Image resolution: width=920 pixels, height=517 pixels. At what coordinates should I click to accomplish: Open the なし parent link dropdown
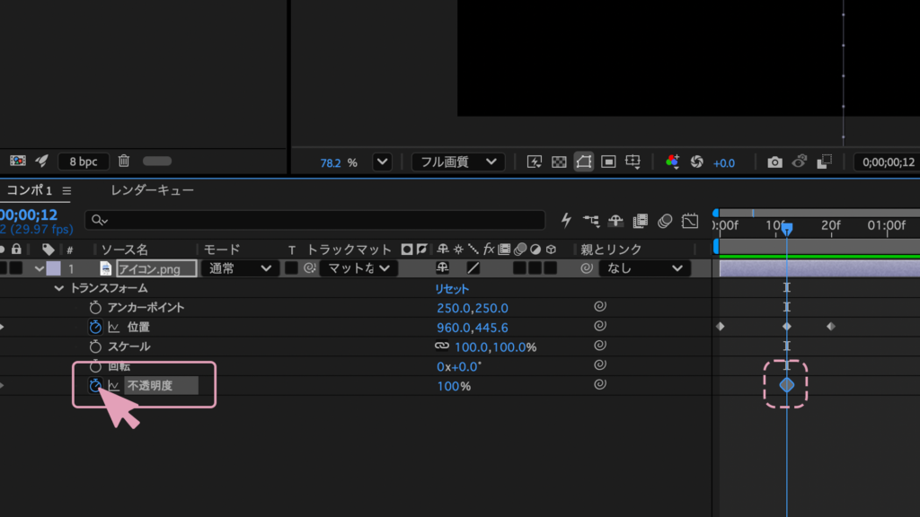[643, 268]
